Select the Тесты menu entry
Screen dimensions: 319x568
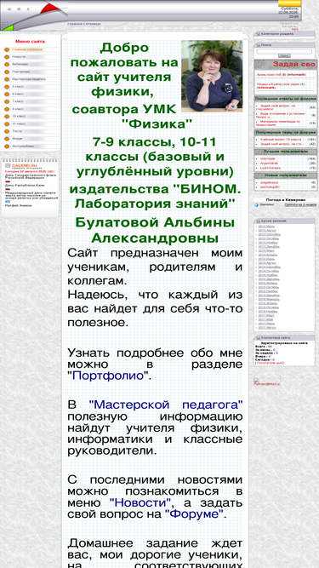[x=17, y=131]
